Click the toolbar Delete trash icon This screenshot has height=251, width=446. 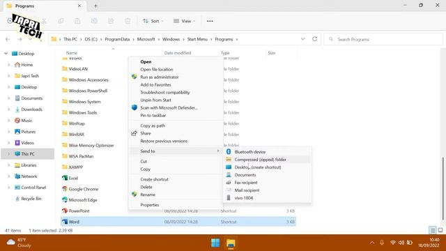pos(128,21)
